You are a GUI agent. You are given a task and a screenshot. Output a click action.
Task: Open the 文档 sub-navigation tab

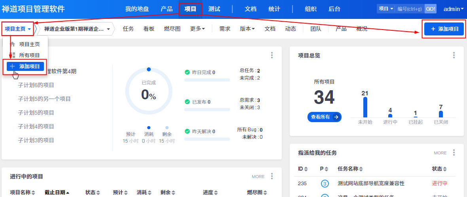270,29
